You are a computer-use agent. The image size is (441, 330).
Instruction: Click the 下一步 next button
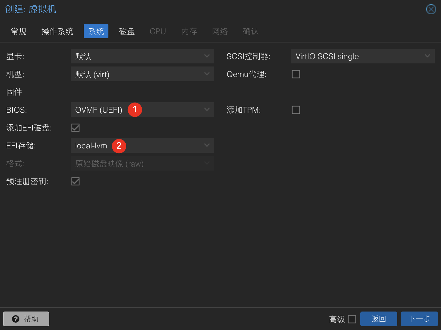419,319
